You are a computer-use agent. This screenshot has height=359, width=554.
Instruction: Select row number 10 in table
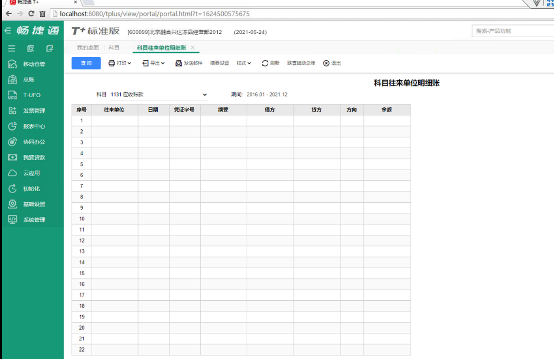[81, 219]
